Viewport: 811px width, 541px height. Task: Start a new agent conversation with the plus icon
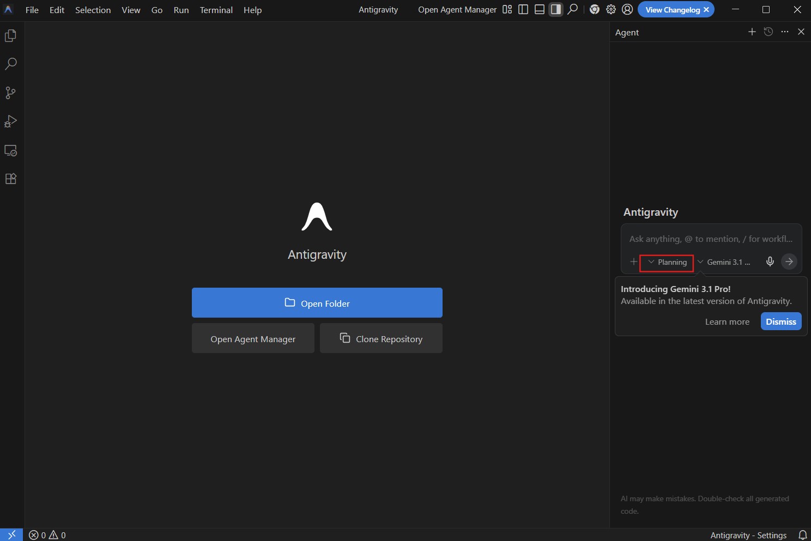pos(752,32)
